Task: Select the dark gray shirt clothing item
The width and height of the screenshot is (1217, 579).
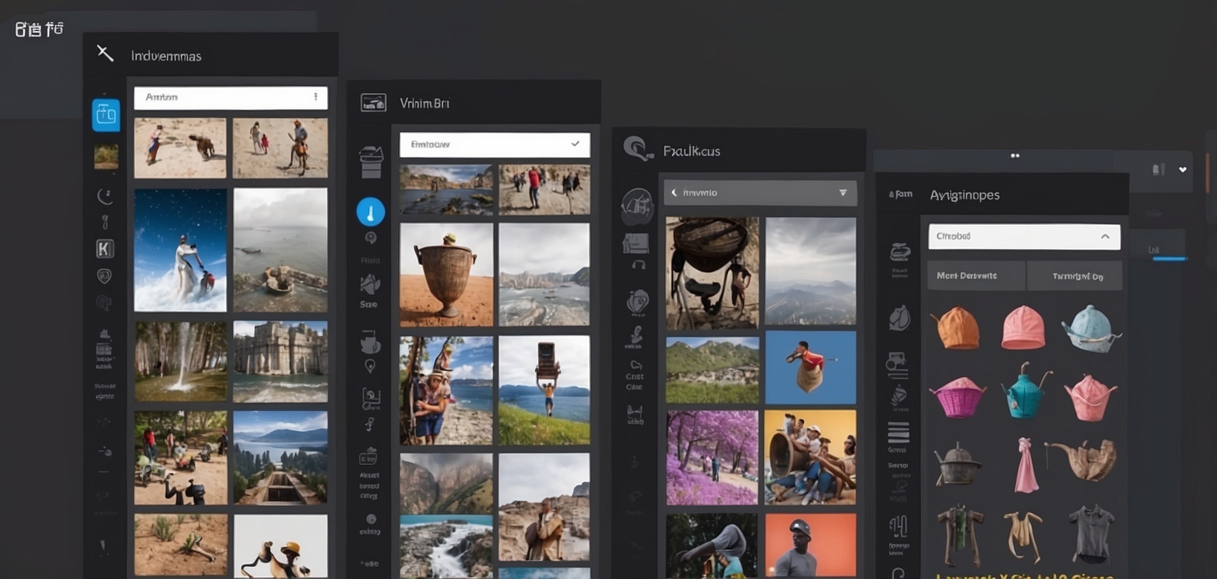Action: click(x=1092, y=534)
